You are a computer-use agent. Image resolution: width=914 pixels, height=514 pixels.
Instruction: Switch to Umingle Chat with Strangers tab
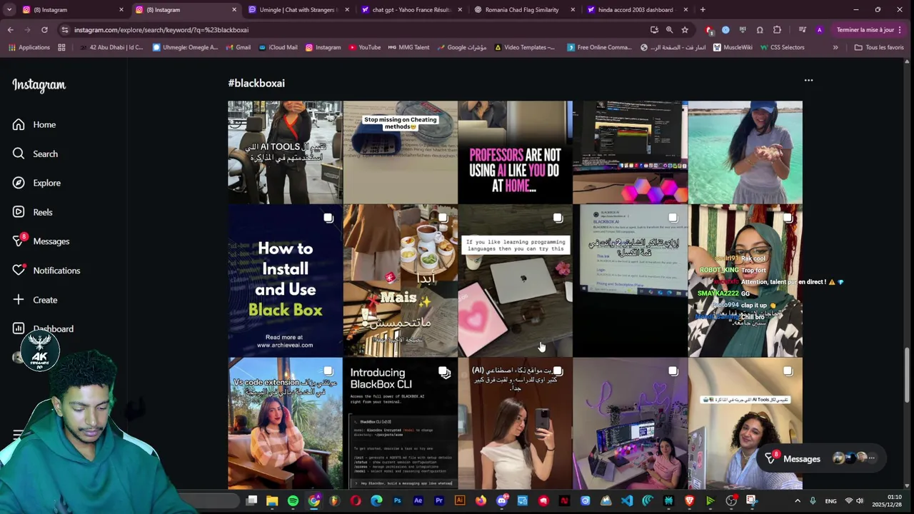(298, 10)
